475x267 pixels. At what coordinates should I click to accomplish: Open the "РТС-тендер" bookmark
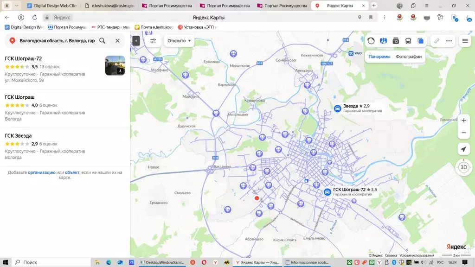(x=110, y=27)
